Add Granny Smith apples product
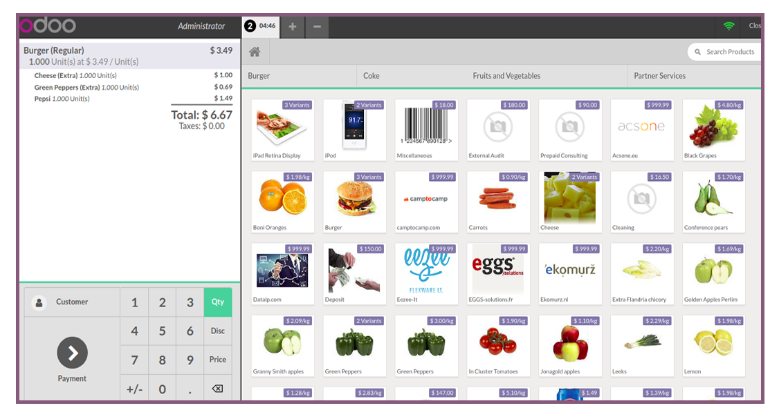This screenshot has height=419, width=779. [283, 345]
